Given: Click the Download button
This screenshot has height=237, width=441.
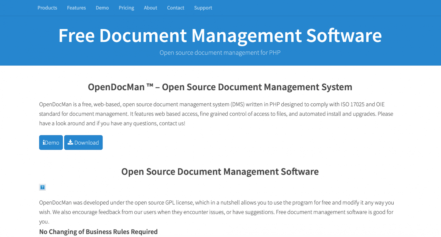Looking at the screenshot, I should pyautogui.click(x=83, y=142).
